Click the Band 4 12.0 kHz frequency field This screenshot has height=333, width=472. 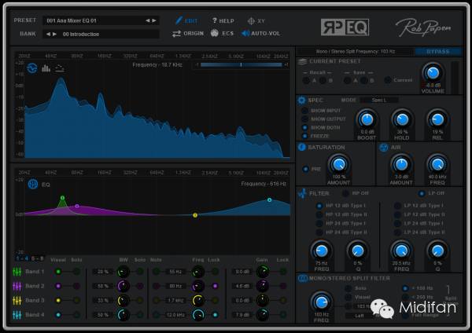175,315
